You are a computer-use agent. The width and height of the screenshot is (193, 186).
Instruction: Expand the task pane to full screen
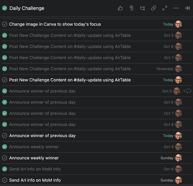165,8
